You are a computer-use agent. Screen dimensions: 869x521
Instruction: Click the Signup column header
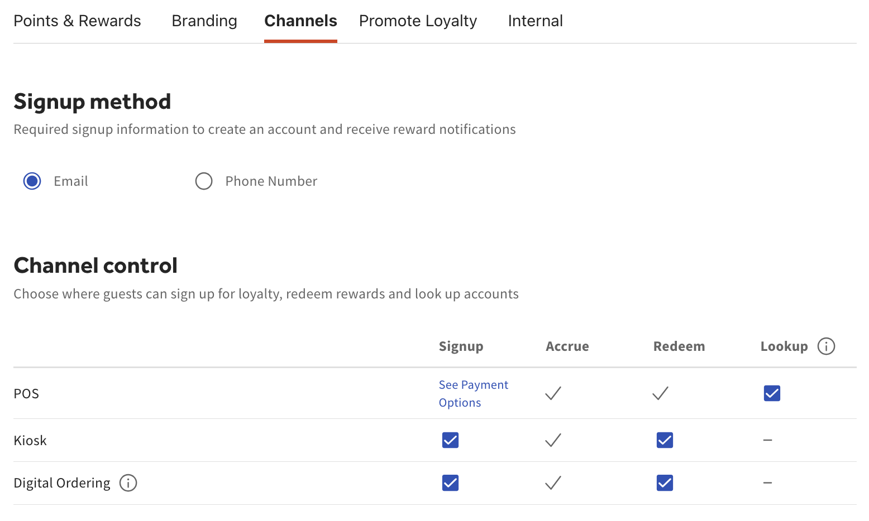461,346
